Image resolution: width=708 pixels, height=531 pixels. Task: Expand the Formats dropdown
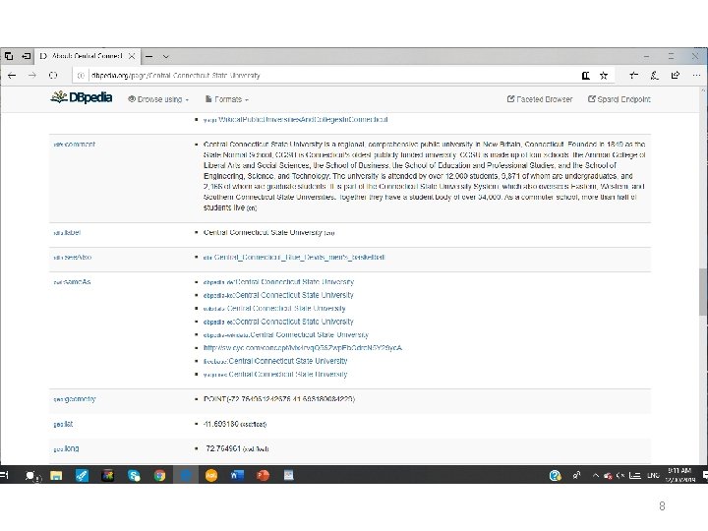click(227, 99)
